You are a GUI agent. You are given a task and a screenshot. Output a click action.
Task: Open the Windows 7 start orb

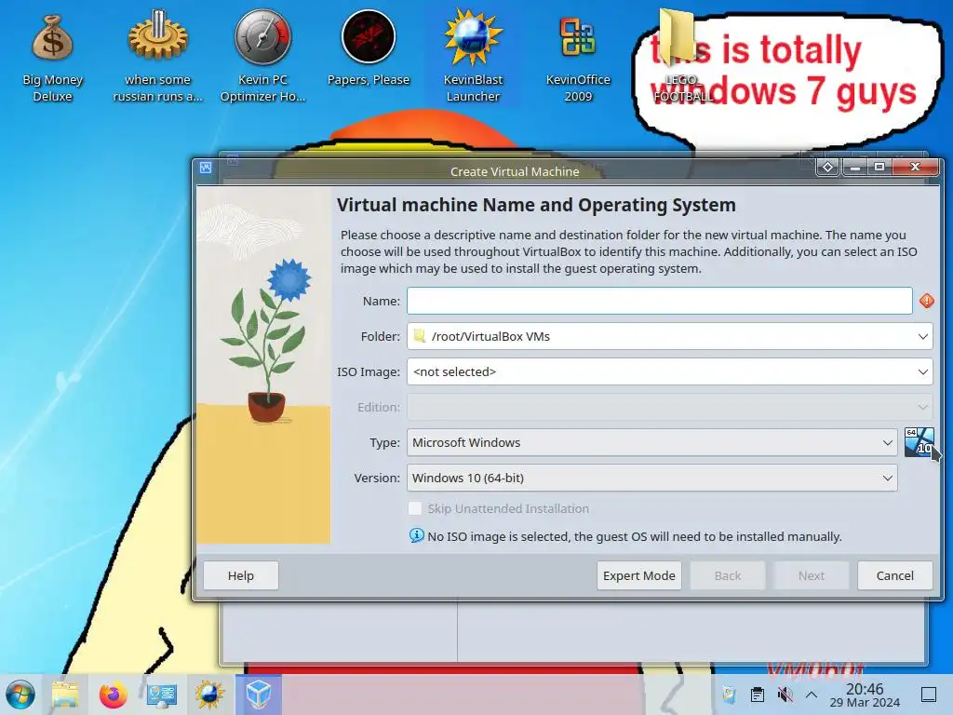click(x=20, y=695)
